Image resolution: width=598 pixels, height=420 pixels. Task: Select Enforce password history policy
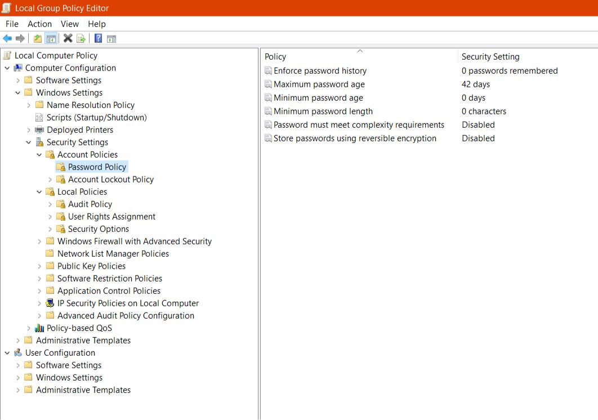[320, 71]
